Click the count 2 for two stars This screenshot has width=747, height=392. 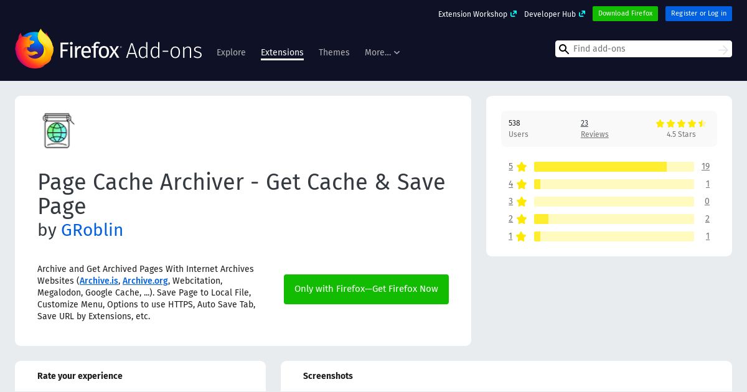[x=707, y=219]
